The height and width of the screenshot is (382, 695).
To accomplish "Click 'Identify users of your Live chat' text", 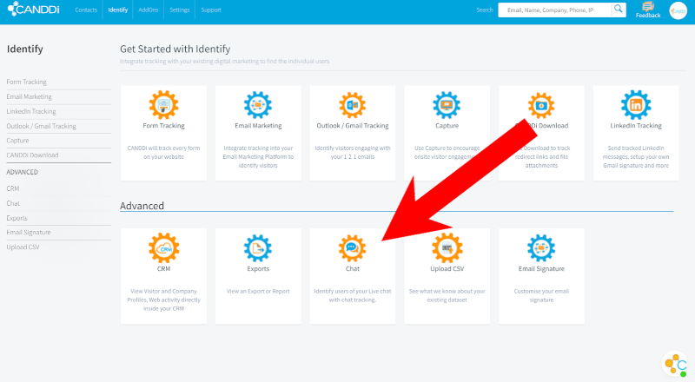I will [x=353, y=291].
